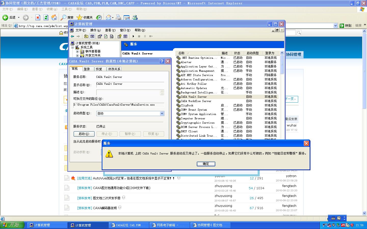
Task: Click the IE Forward arrow icon
Action: click(x=26, y=17)
